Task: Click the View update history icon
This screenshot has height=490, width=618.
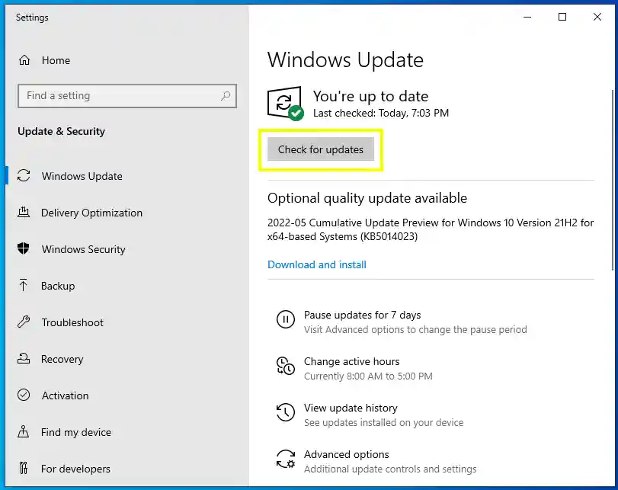Action: point(285,413)
